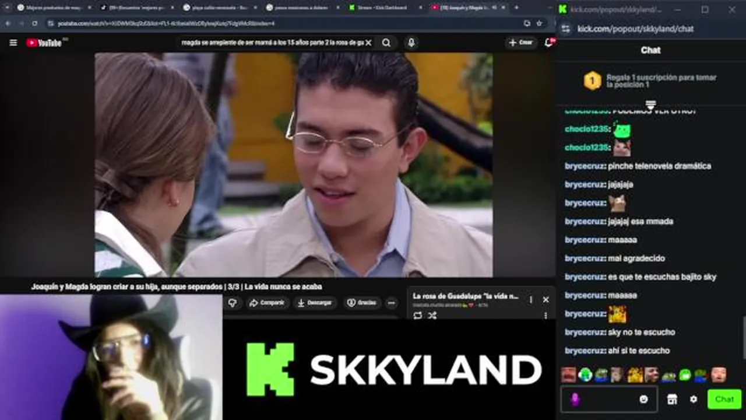Insert the first crying-face quick emote
Screen dimensions: 746x420
(569, 374)
